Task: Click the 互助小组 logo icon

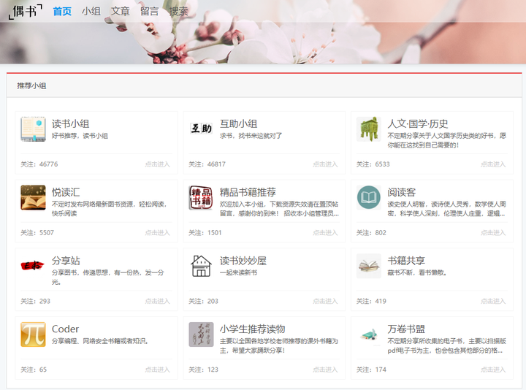Action: [201, 129]
